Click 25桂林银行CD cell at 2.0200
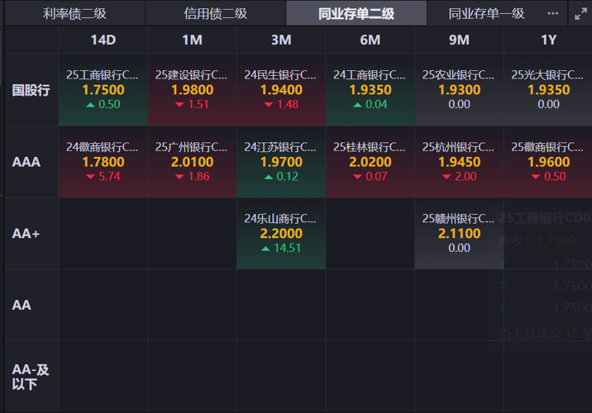 (x=370, y=162)
